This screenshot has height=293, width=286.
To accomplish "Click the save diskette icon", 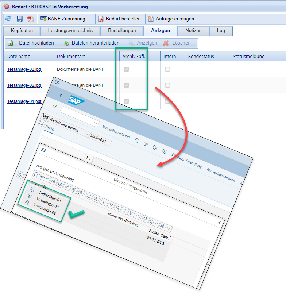I will coord(20,19).
